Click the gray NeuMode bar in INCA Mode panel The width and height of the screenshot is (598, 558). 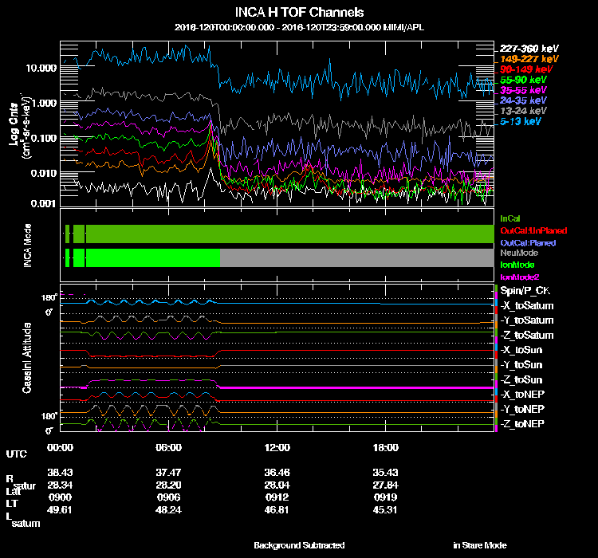[x=357, y=257]
